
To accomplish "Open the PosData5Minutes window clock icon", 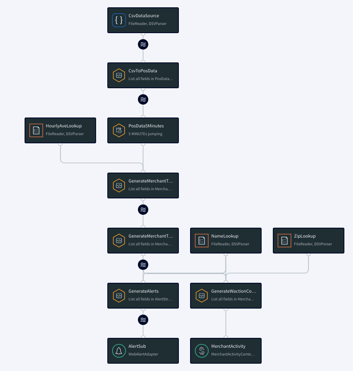I will [x=119, y=130].
